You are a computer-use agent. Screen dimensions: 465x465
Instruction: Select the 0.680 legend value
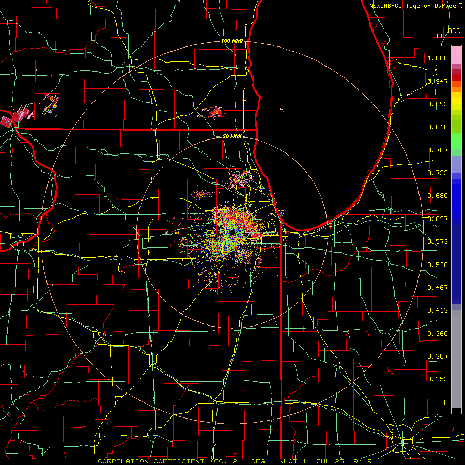(x=438, y=196)
